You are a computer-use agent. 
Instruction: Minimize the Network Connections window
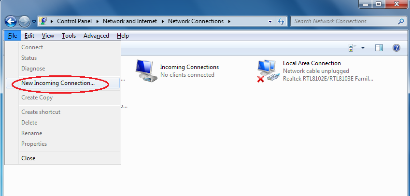pos(364,4)
